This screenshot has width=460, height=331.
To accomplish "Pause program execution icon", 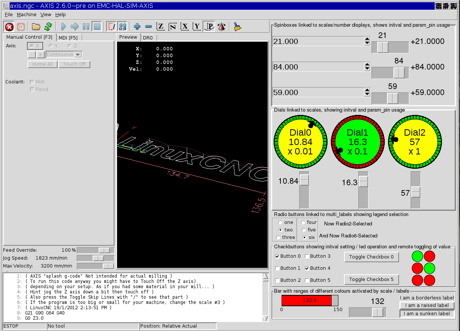I will click(86, 27).
